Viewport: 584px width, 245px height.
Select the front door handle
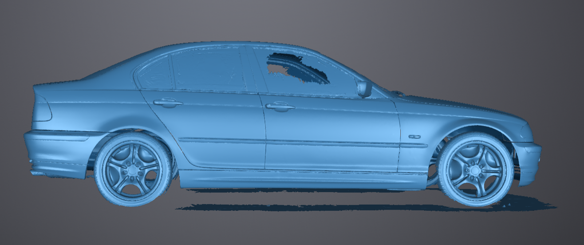click(x=280, y=107)
